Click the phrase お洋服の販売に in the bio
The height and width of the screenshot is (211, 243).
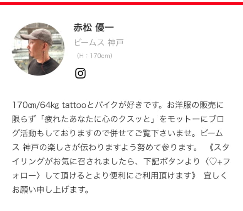[195, 105]
